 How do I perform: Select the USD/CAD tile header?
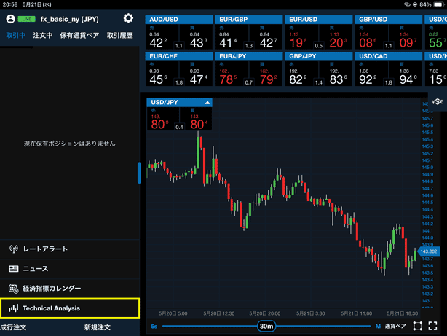[389, 56]
